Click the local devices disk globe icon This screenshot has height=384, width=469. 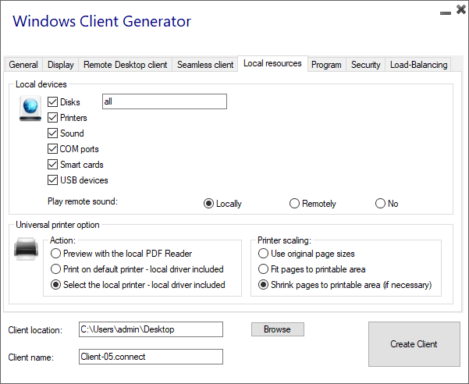click(30, 108)
